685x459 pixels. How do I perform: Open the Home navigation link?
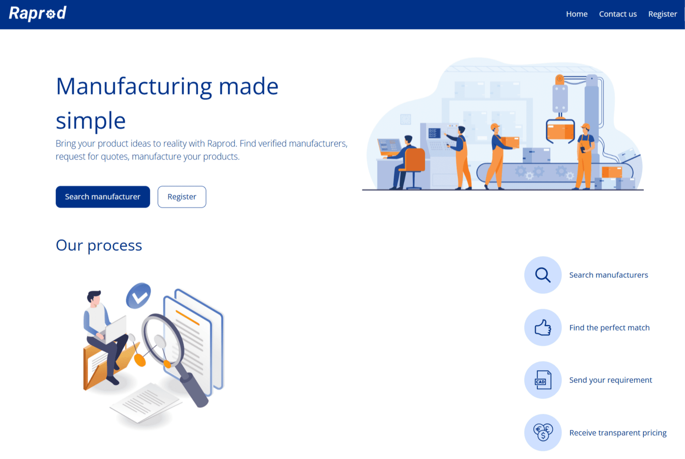click(x=576, y=14)
